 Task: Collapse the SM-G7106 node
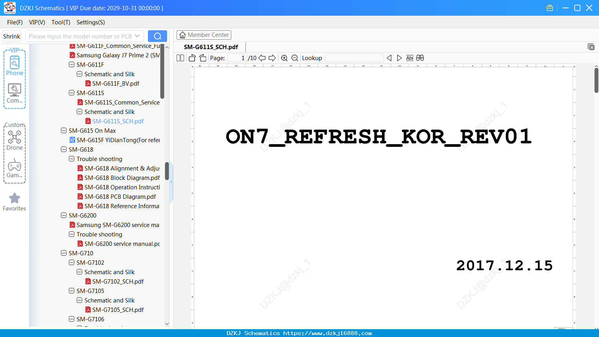pos(72,319)
